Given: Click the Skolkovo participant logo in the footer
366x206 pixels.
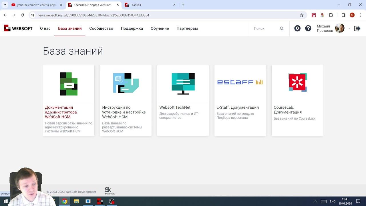Looking at the screenshot, I should (x=110, y=191).
